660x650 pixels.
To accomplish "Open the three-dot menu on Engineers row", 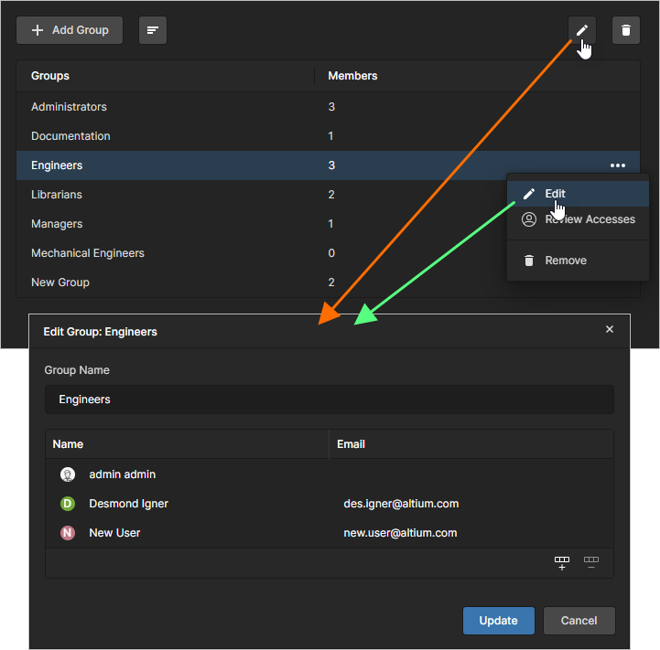I will (x=618, y=165).
